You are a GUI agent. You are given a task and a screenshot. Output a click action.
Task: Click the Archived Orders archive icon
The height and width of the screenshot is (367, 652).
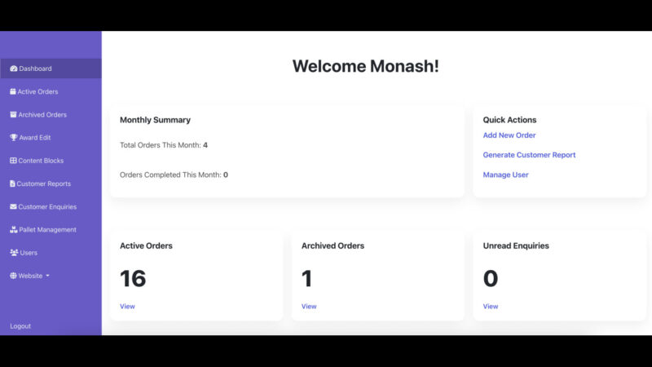(x=13, y=115)
